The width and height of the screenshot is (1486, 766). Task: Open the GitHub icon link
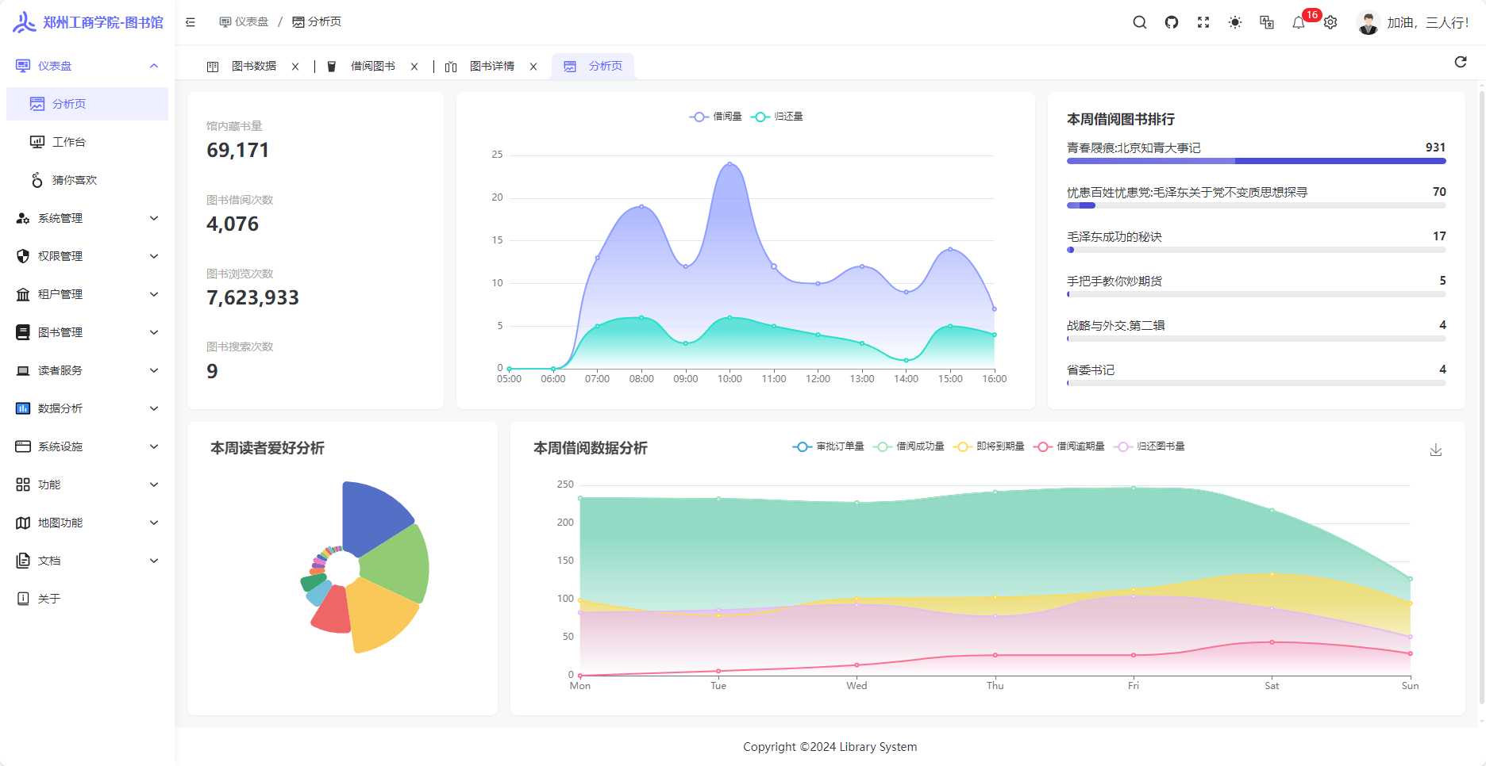coord(1172,22)
